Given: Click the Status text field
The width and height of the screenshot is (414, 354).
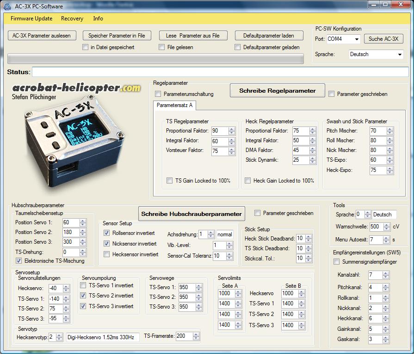Looking at the screenshot, I should pos(220,72).
